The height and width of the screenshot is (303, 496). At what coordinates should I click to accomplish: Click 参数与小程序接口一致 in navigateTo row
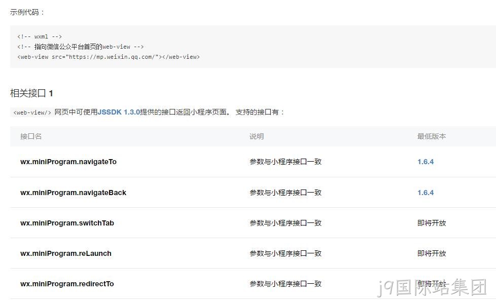point(286,162)
